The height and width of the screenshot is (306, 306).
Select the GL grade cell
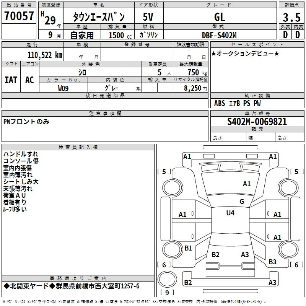pos(220,17)
